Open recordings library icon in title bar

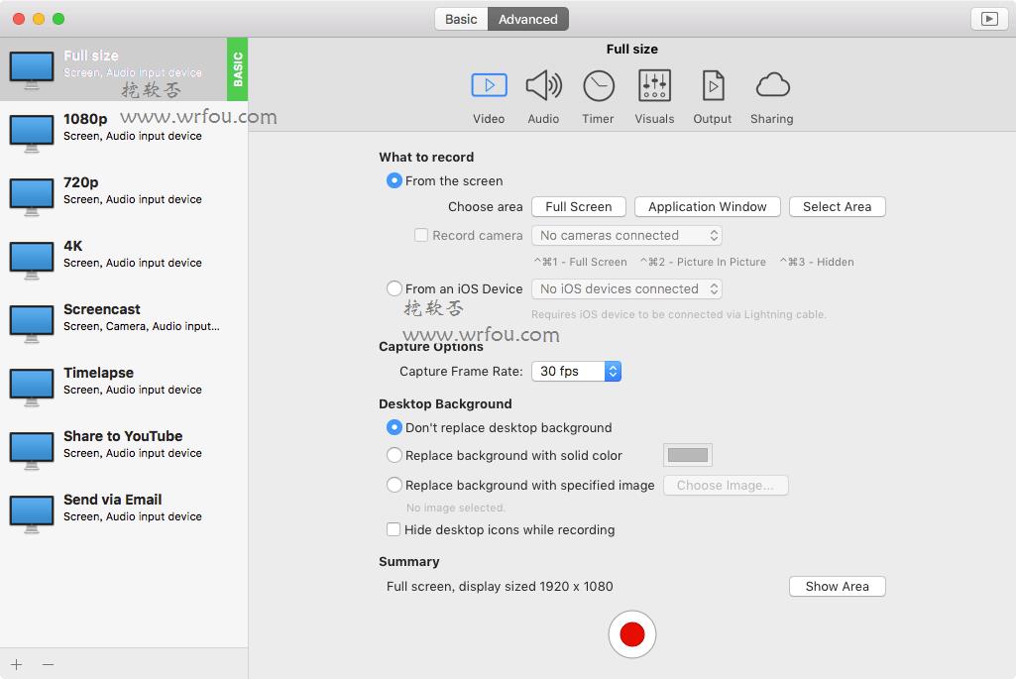[988, 19]
